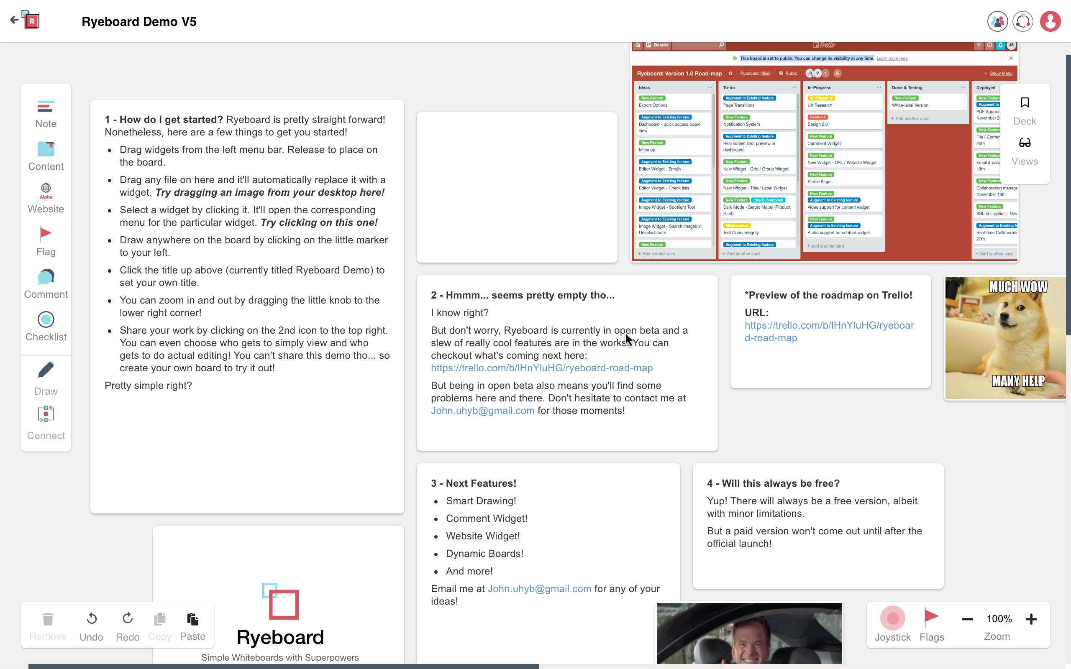Open the share icon at top right
Screen dimensions: 1071x669
coord(1023,21)
